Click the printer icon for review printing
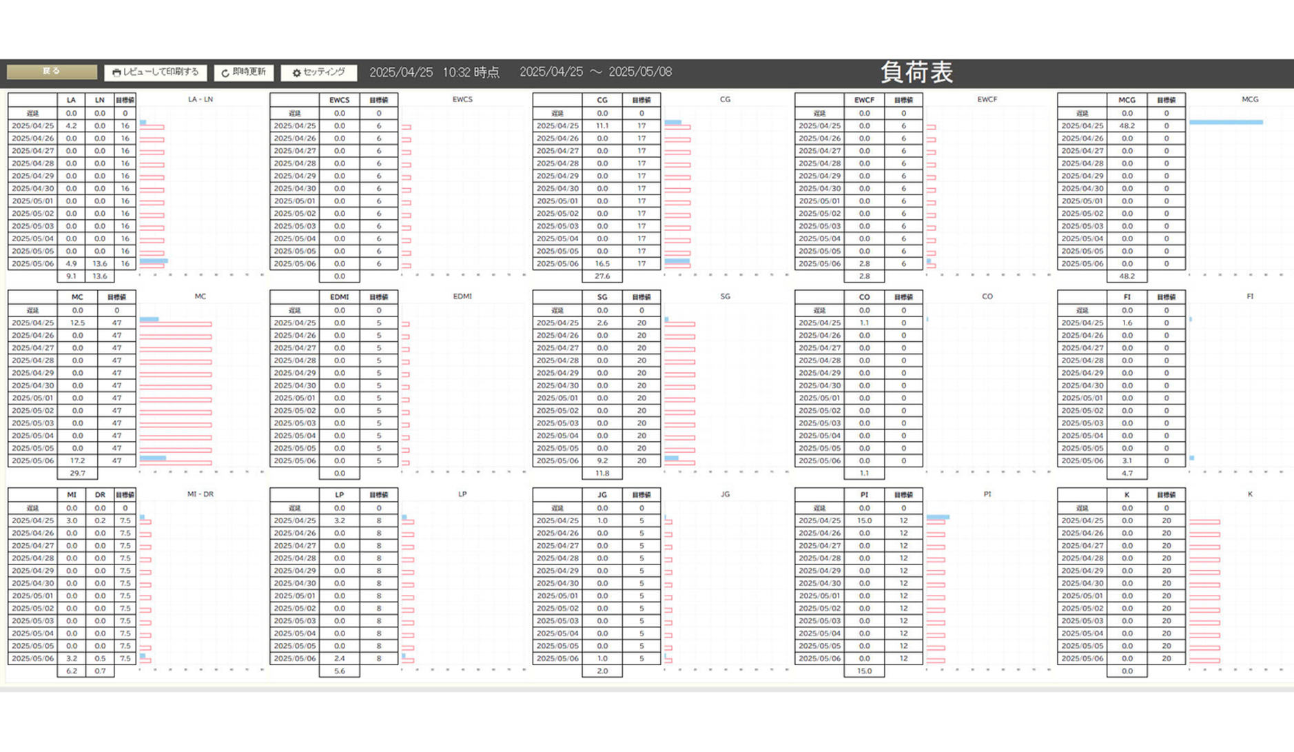 116,72
